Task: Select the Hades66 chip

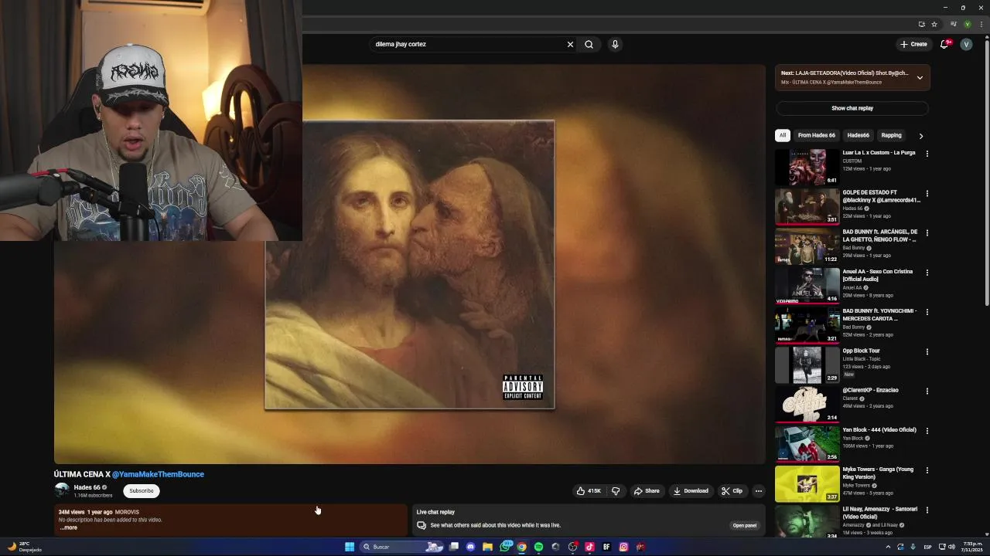Action: [858, 135]
